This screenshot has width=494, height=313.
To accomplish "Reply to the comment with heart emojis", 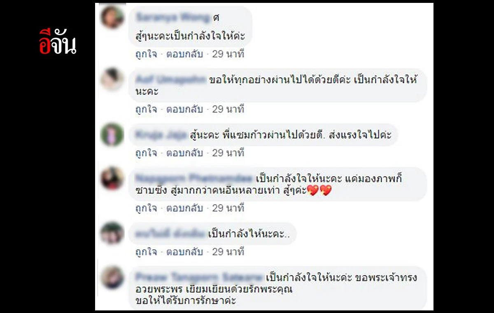I will click(x=184, y=208).
